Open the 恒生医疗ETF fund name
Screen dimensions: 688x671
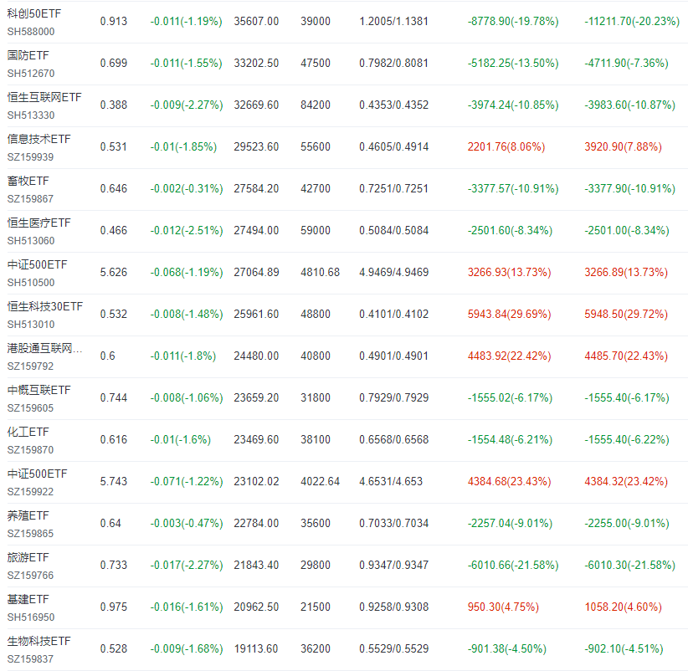[39, 223]
